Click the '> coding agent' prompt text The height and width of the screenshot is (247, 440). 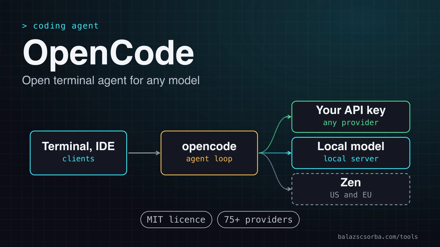coord(60,26)
